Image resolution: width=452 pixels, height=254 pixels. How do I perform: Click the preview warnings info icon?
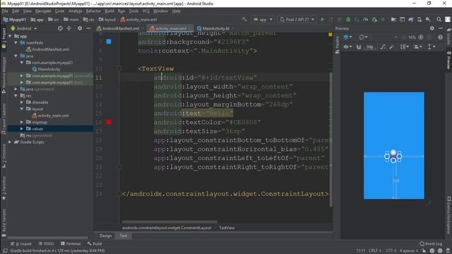tap(440, 37)
